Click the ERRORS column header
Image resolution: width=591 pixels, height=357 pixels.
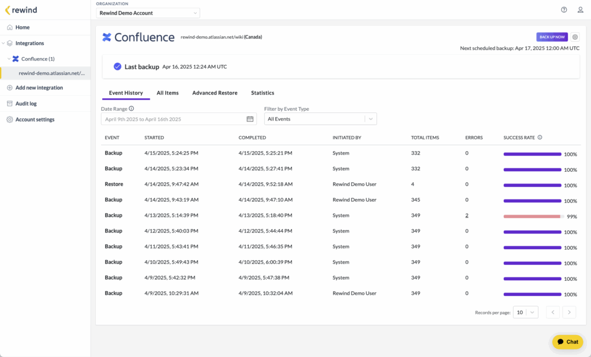click(474, 138)
